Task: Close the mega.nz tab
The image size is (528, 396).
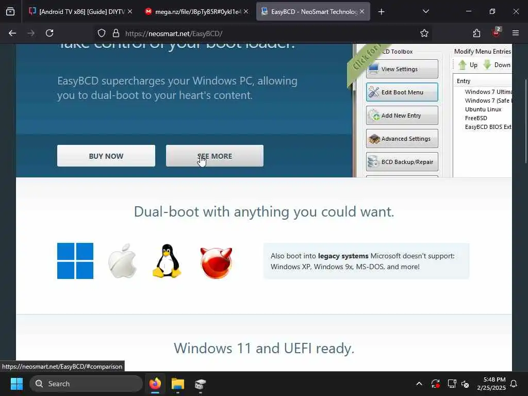Action: pos(246,12)
